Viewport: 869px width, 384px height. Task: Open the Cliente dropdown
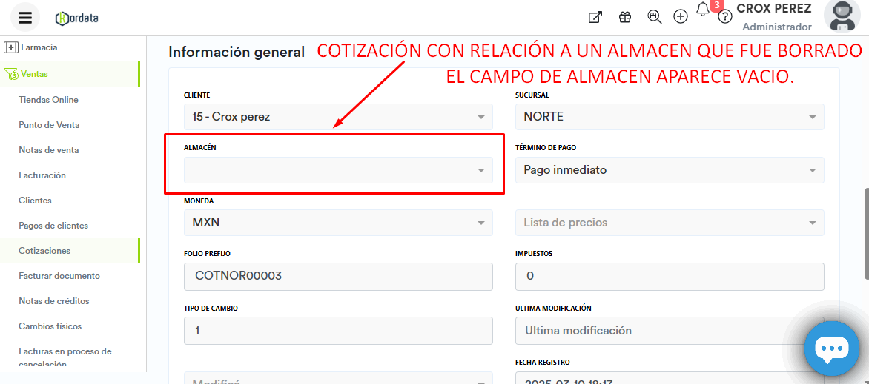pyautogui.click(x=337, y=117)
